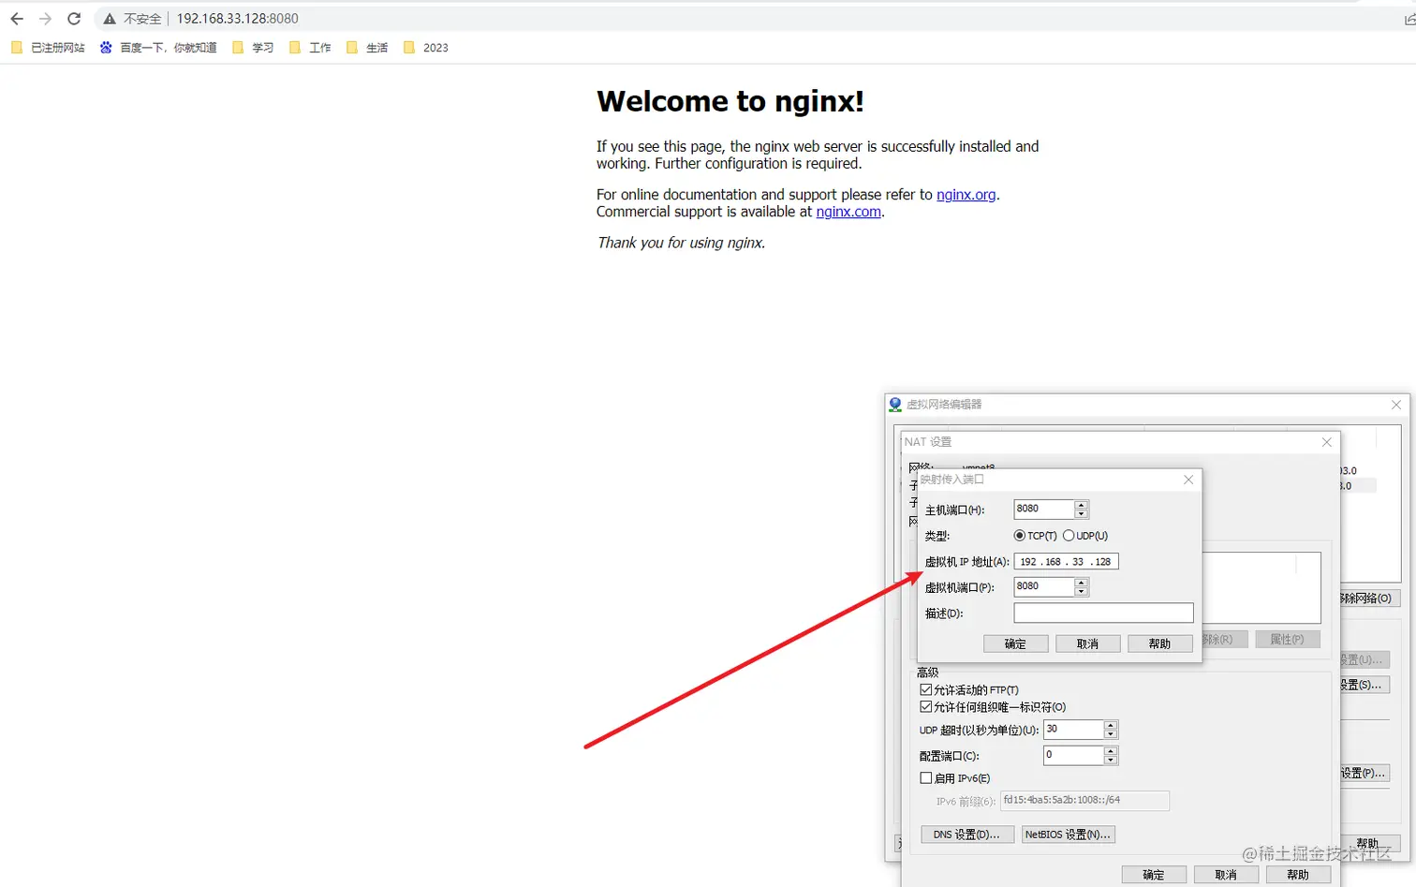Follow the nginx.org link
Image resolution: width=1416 pixels, height=887 pixels.
(966, 195)
